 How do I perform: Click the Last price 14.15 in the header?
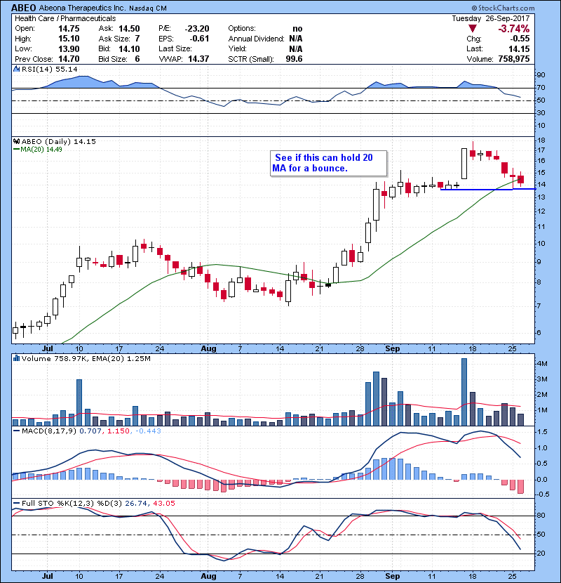(x=519, y=48)
